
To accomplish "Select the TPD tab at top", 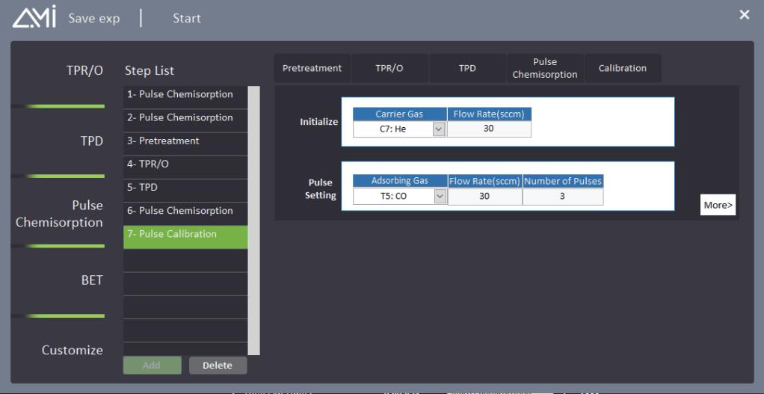I will click(x=467, y=68).
